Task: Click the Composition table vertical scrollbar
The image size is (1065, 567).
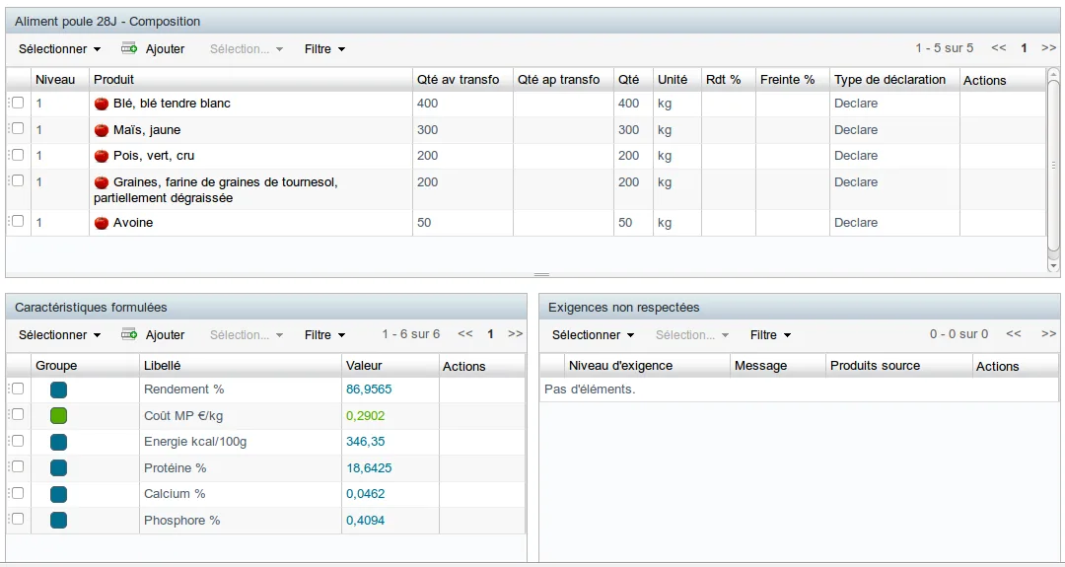Action: pos(1053,165)
